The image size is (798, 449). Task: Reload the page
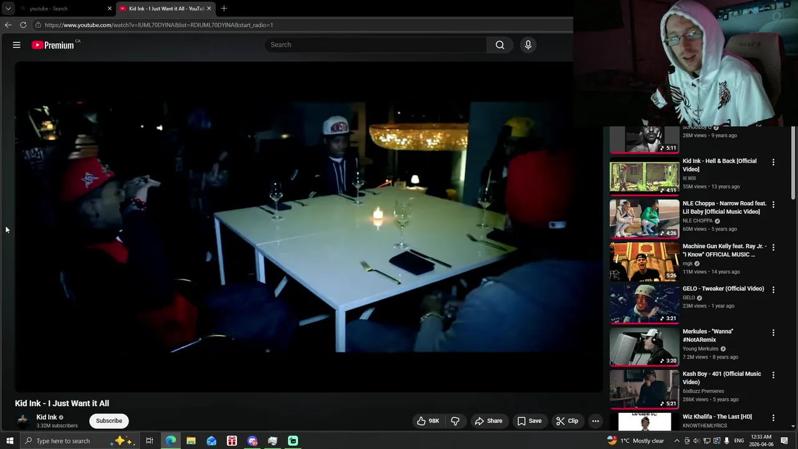pyautogui.click(x=23, y=25)
